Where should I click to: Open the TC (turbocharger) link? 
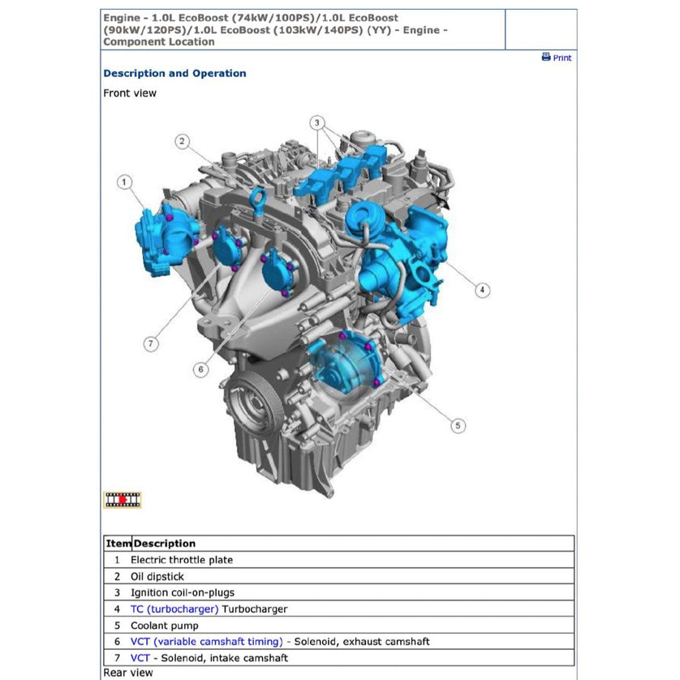click(x=174, y=609)
